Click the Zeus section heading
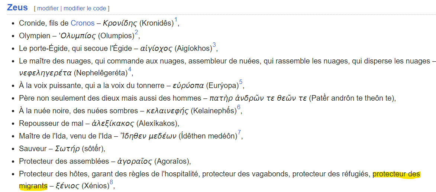Screen dimensions: 436x192 (x=17, y=7)
